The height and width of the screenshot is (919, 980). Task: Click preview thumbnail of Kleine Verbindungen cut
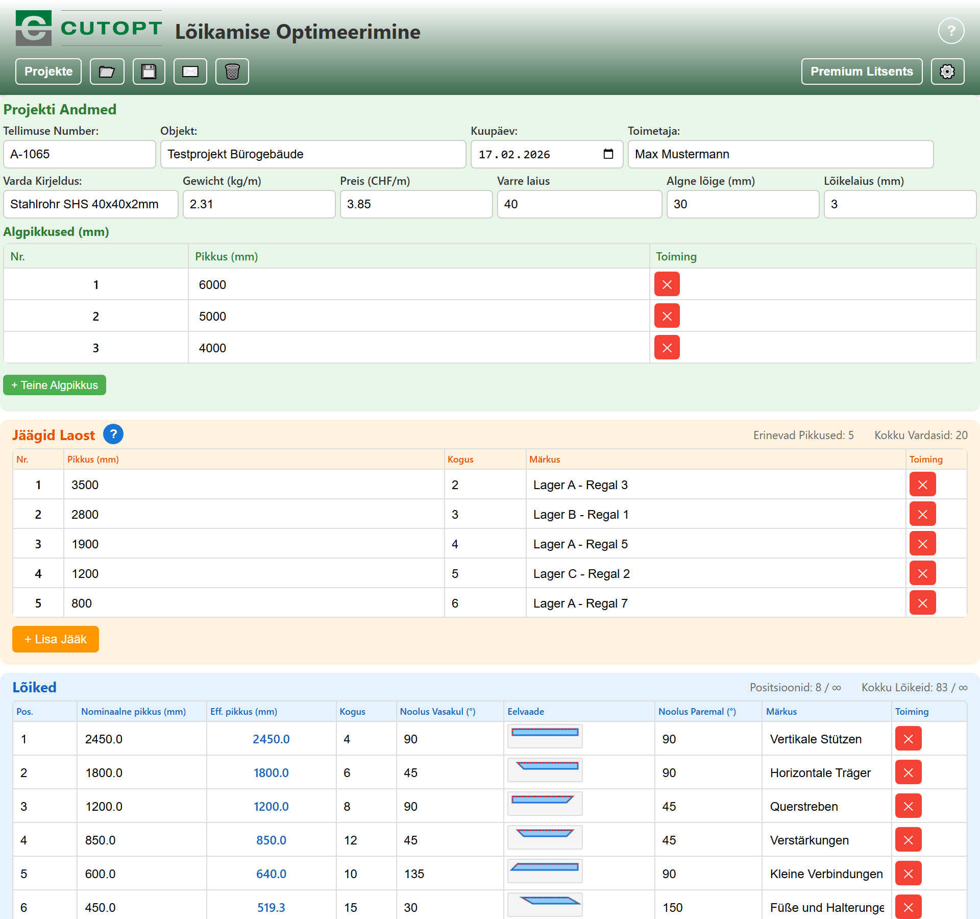[x=545, y=871]
